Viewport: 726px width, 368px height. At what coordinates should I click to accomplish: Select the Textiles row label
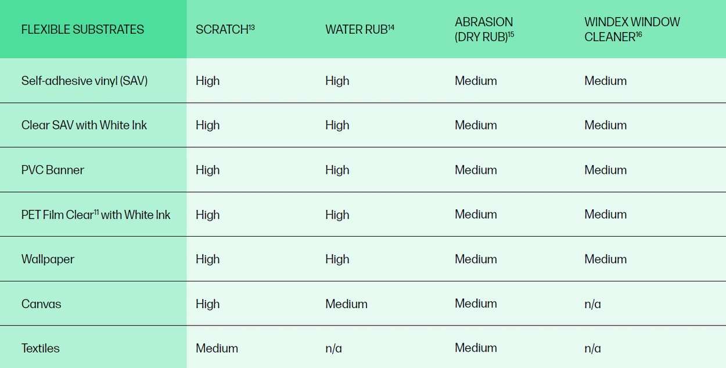pos(41,348)
